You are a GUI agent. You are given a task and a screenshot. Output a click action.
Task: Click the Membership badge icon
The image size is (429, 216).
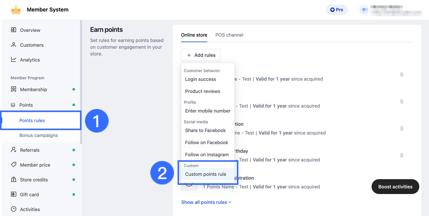(14, 89)
